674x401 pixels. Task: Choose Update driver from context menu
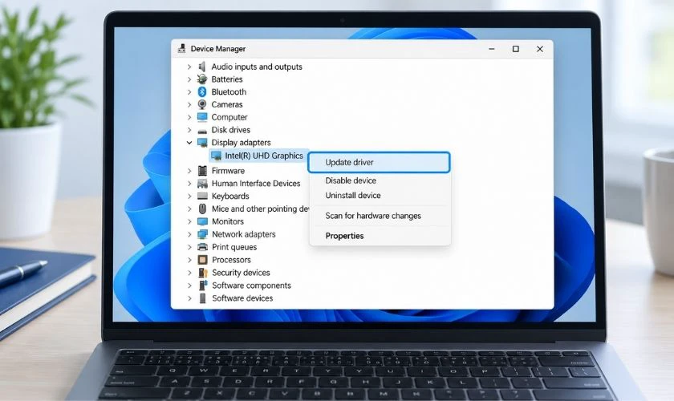coord(379,163)
